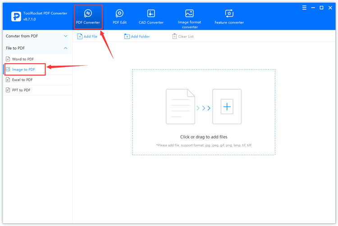Click the ToolRocket logo icon
This screenshot has width=338, height=226.
click(16, 16)
